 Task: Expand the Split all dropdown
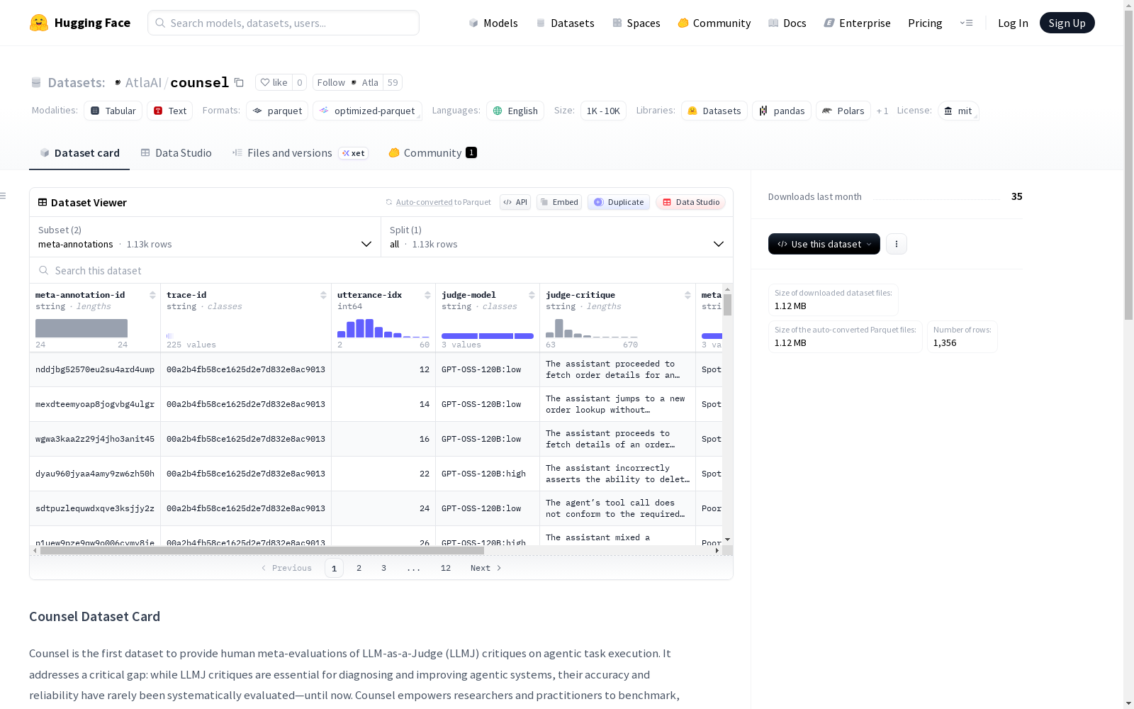(557, 237)
